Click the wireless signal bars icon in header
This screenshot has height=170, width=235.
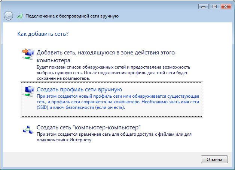[20, 16]
